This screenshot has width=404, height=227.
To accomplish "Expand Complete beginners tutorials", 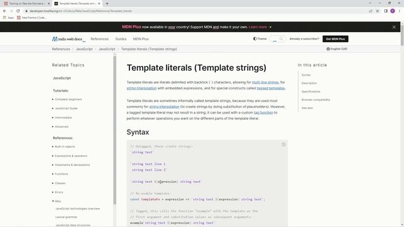I will 68,100.
